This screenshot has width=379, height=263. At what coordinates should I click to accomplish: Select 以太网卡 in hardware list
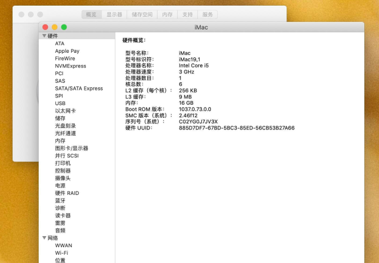(x=65, y=111)
